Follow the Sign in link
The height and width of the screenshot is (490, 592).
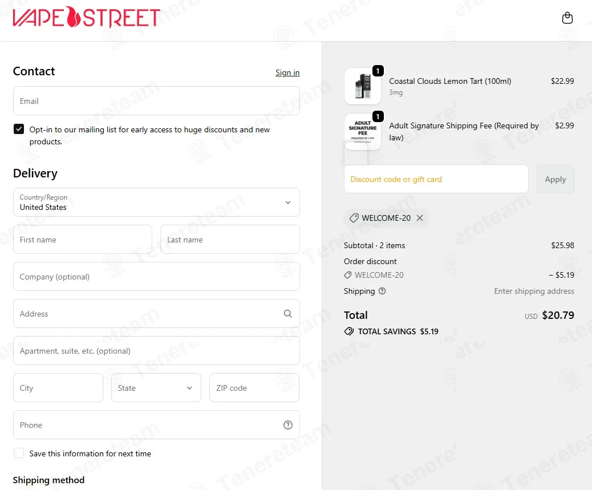287,72
